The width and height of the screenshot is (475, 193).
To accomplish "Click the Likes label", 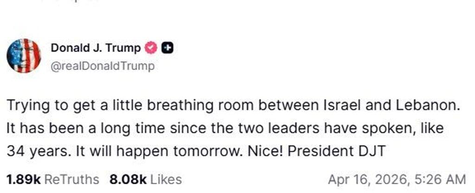I will (x=166, y=179).
